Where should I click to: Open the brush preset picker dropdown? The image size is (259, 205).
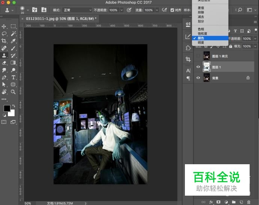click(x=28, y=10)
